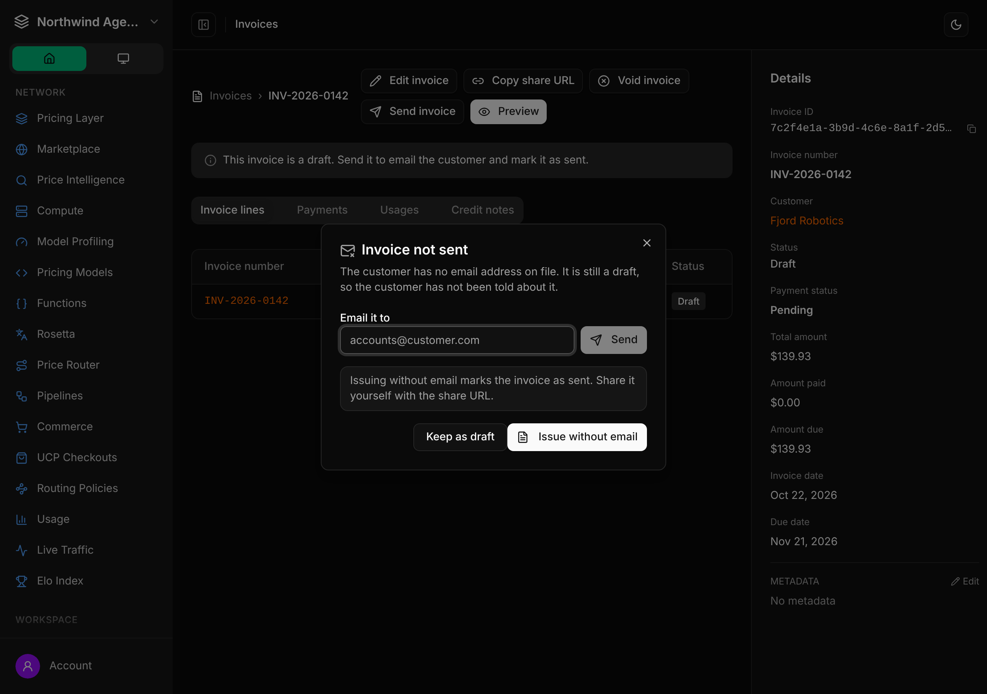Open Price Router icon

pyautogui.click(x=22, y=365)
